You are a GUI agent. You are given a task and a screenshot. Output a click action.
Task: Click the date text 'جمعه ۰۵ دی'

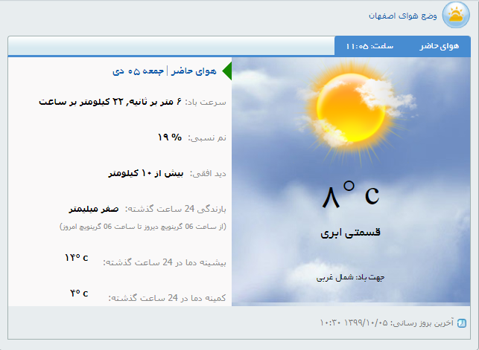[x=139, y=71]
